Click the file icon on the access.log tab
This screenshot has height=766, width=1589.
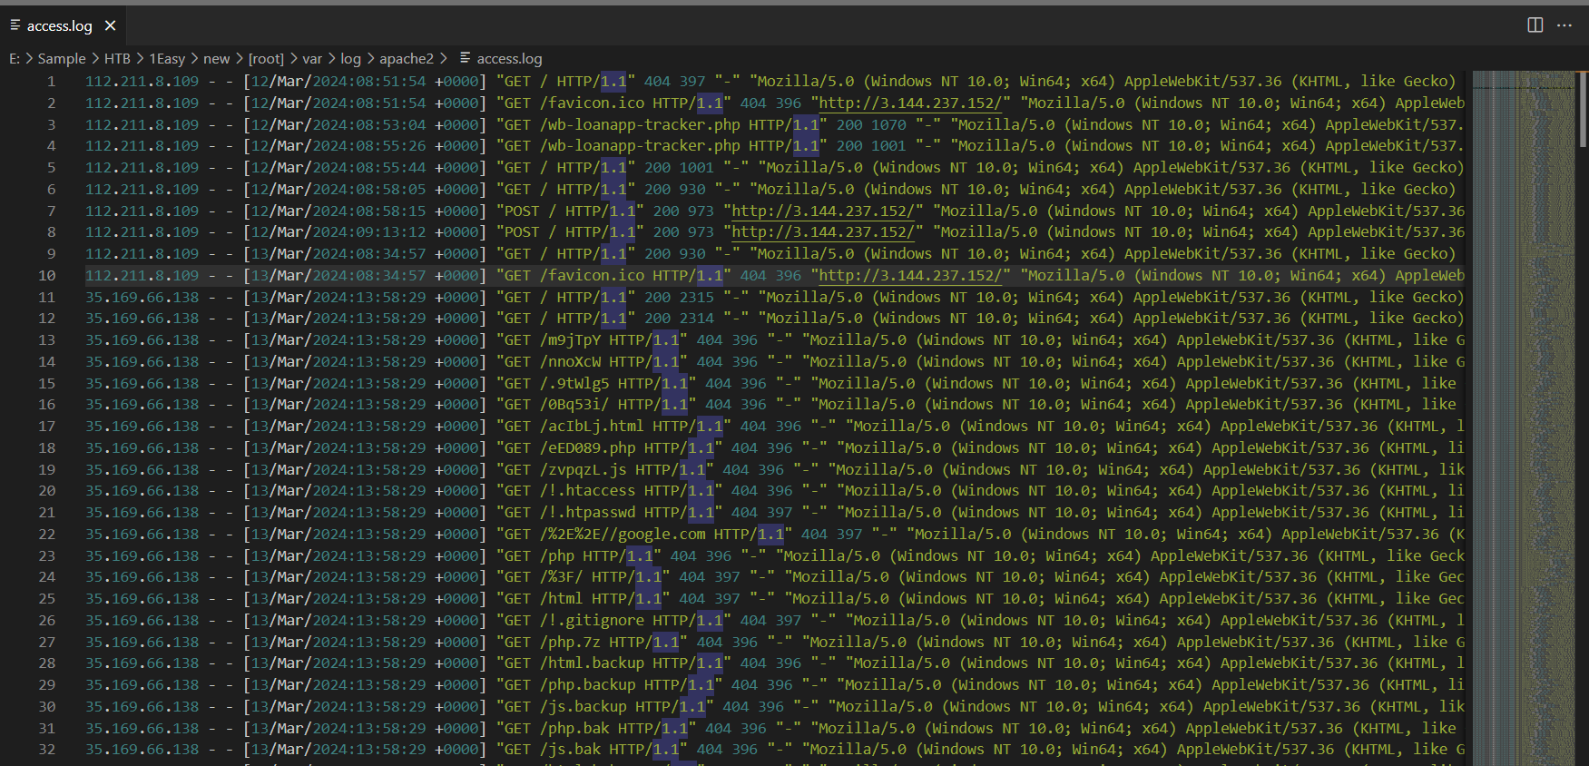pyautogui.click(x=15, y=25)
